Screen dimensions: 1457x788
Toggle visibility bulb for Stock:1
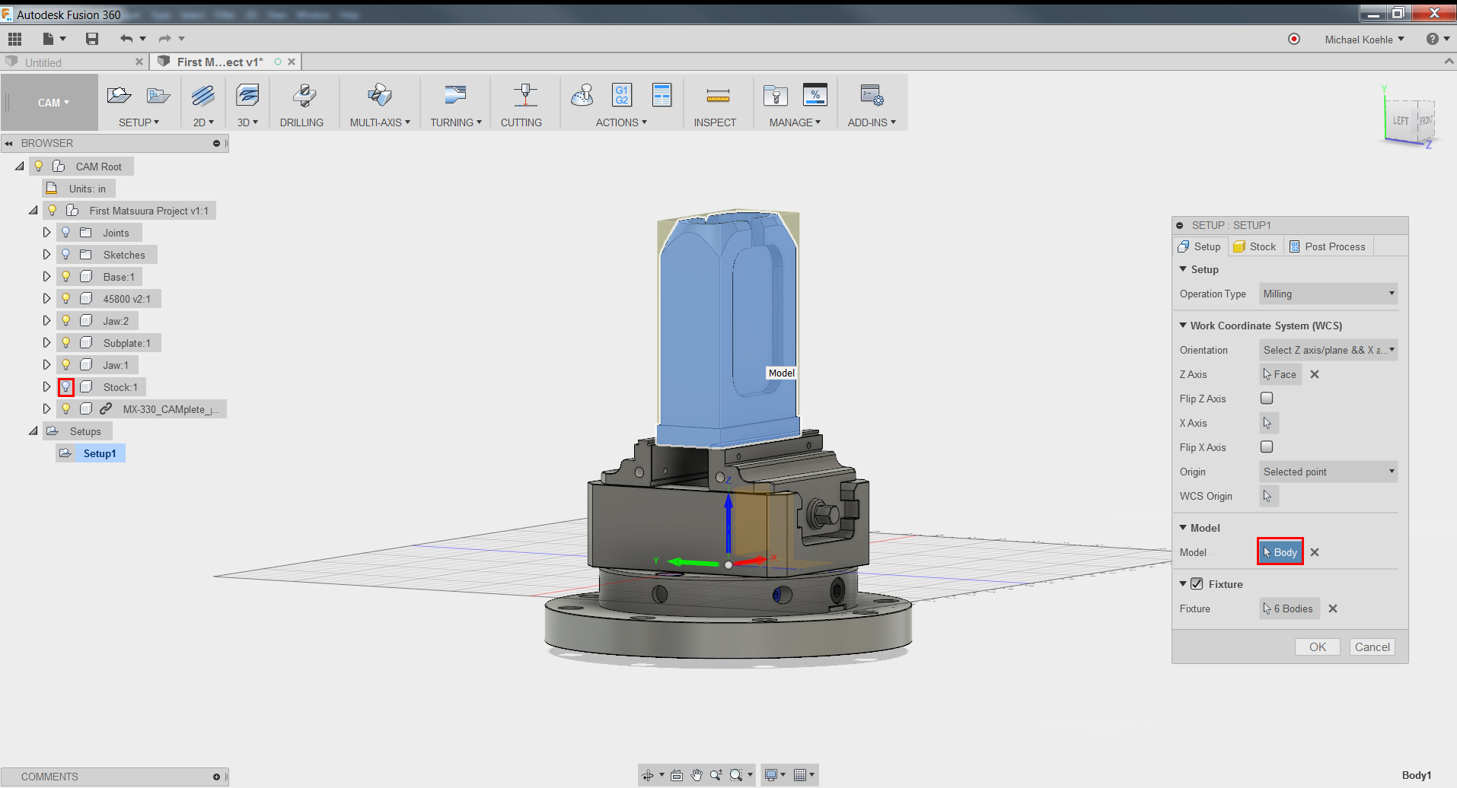click(x=66, y=387)
